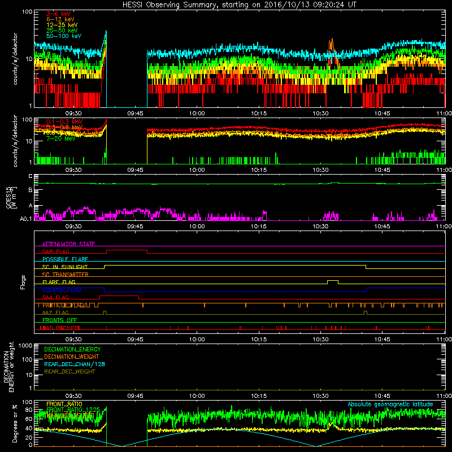Select the red 3-6 keV legend label
Screen dimensions: 452x452
click(59, 14)
